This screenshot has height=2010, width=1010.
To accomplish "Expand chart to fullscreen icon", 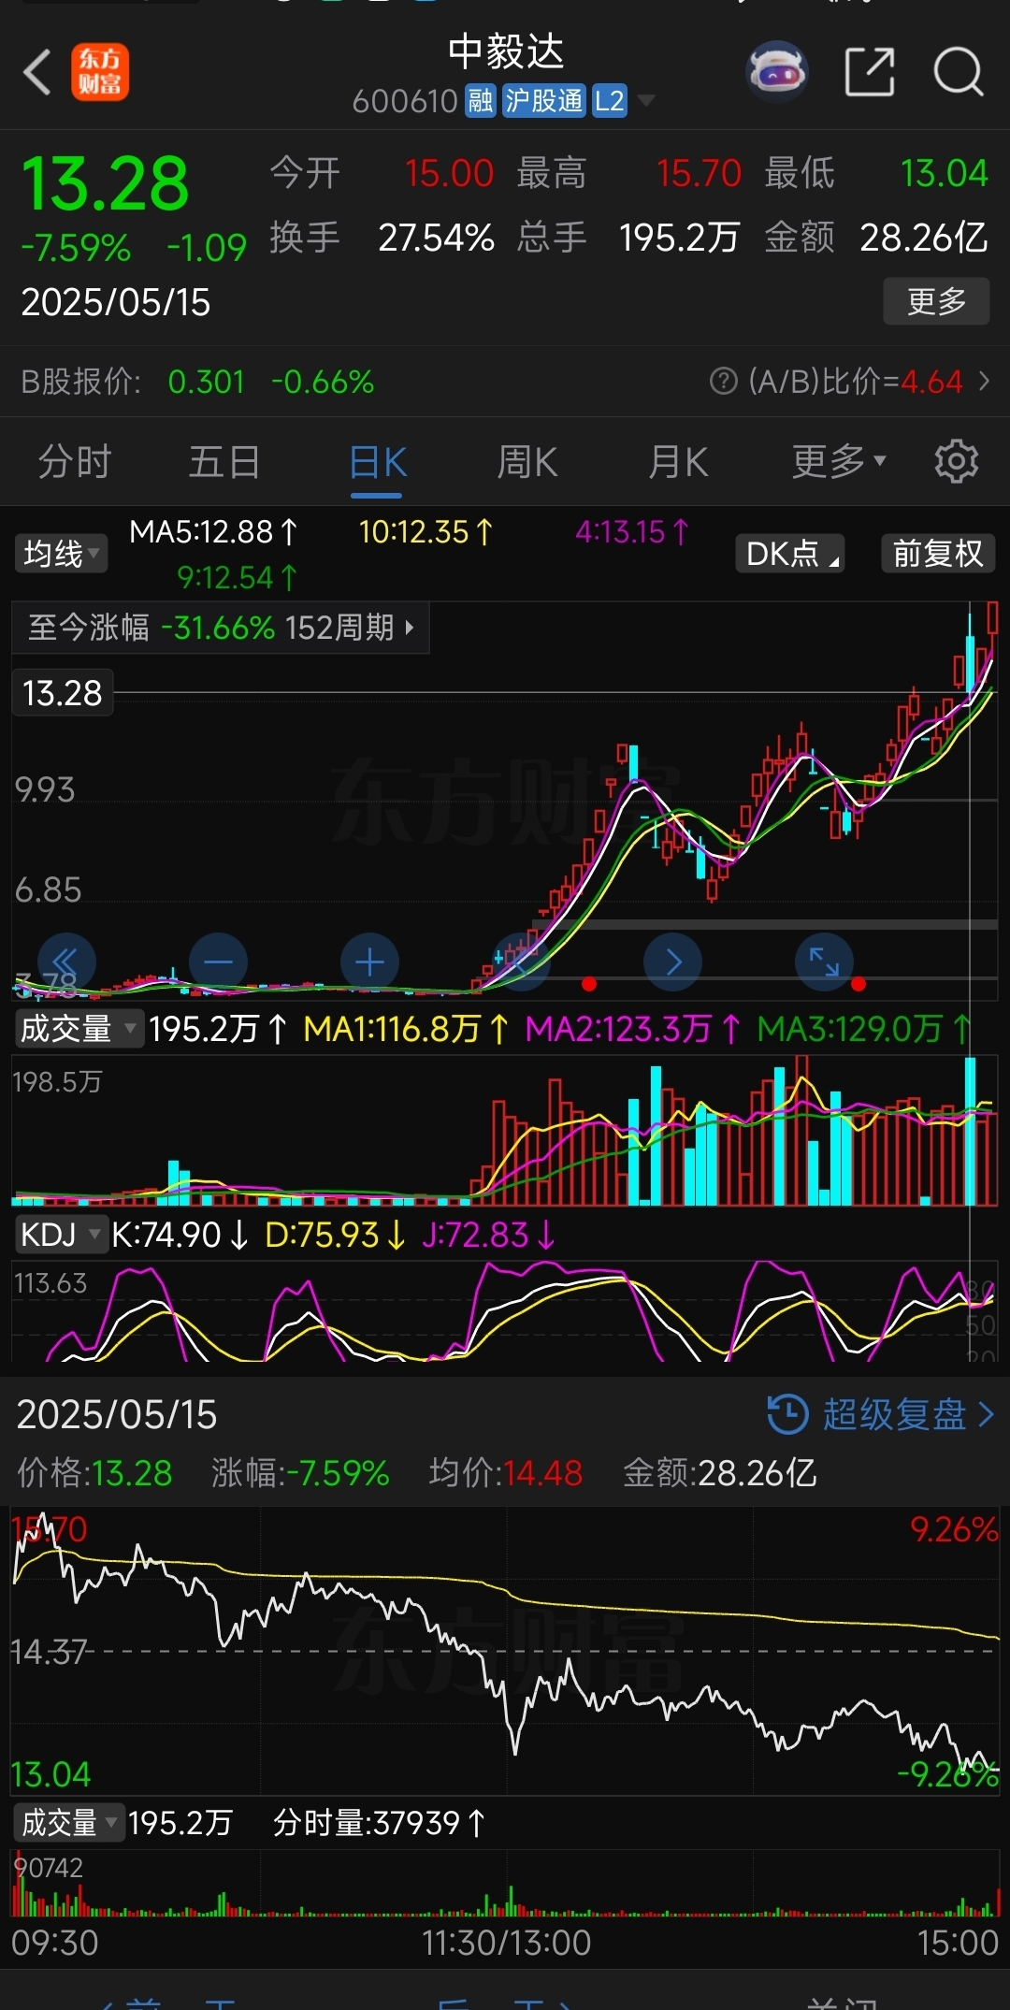I will pos(824,962).
